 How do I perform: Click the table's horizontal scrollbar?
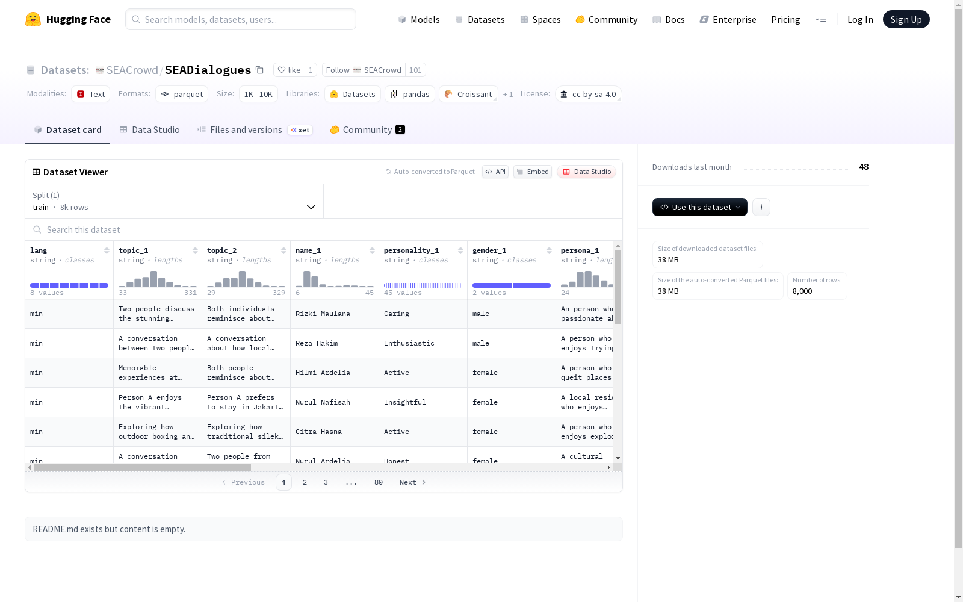point(142,467)
